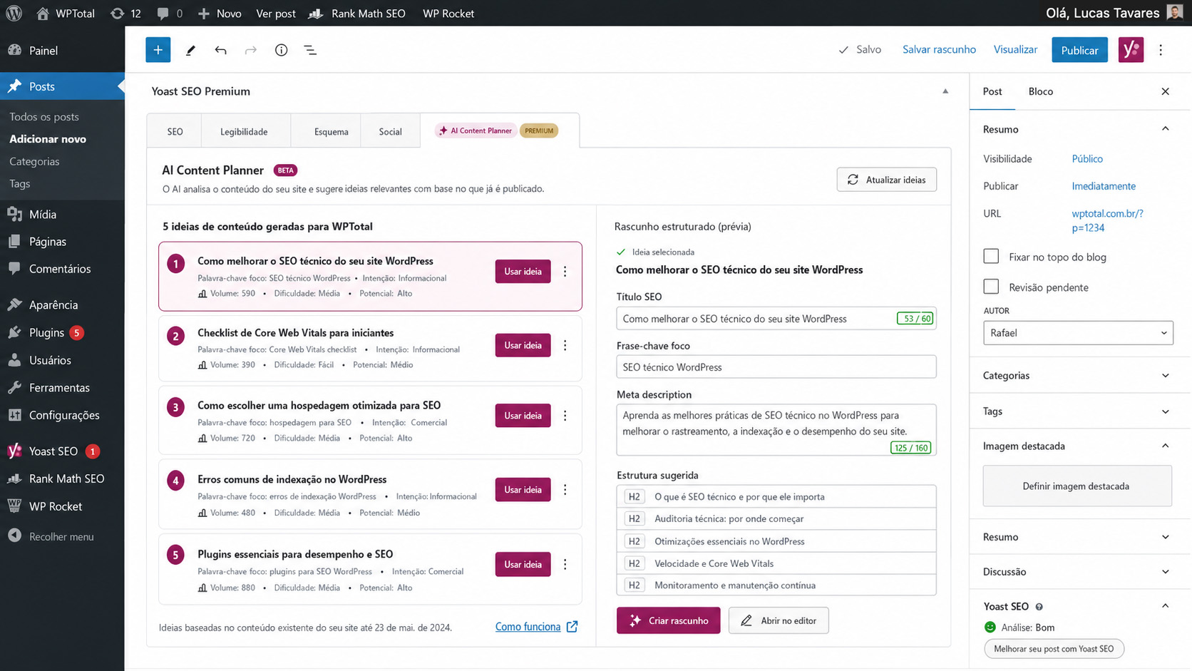Click Salvar rascunho link
The width and height of the screenshot is (1192, 671).
coord(939,49)
